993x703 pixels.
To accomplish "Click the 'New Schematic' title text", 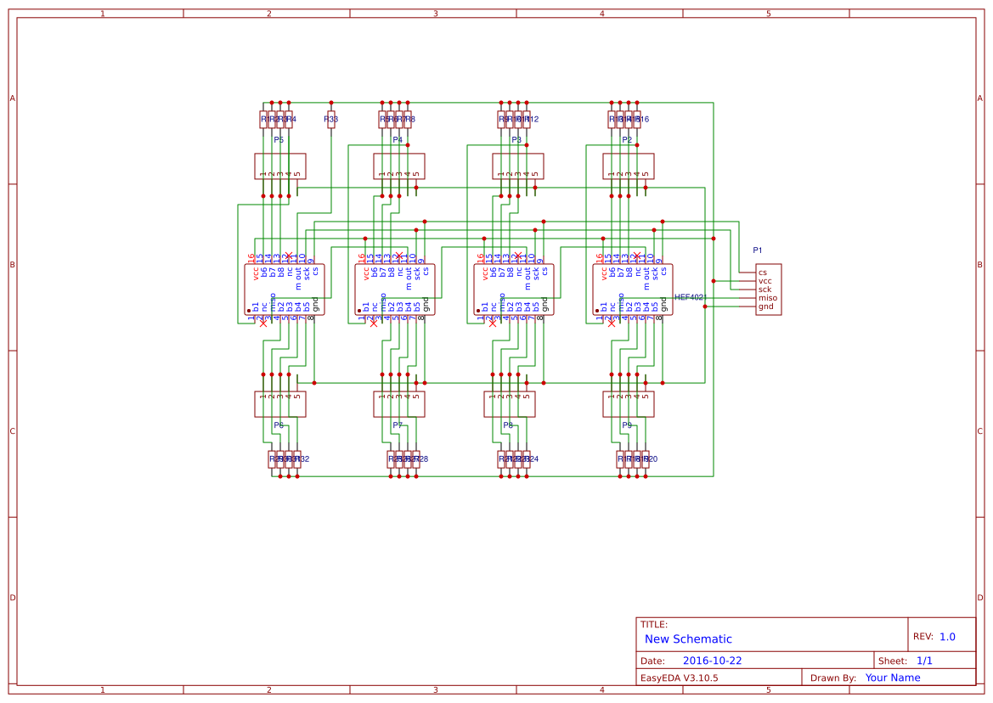I will point(688,639).
